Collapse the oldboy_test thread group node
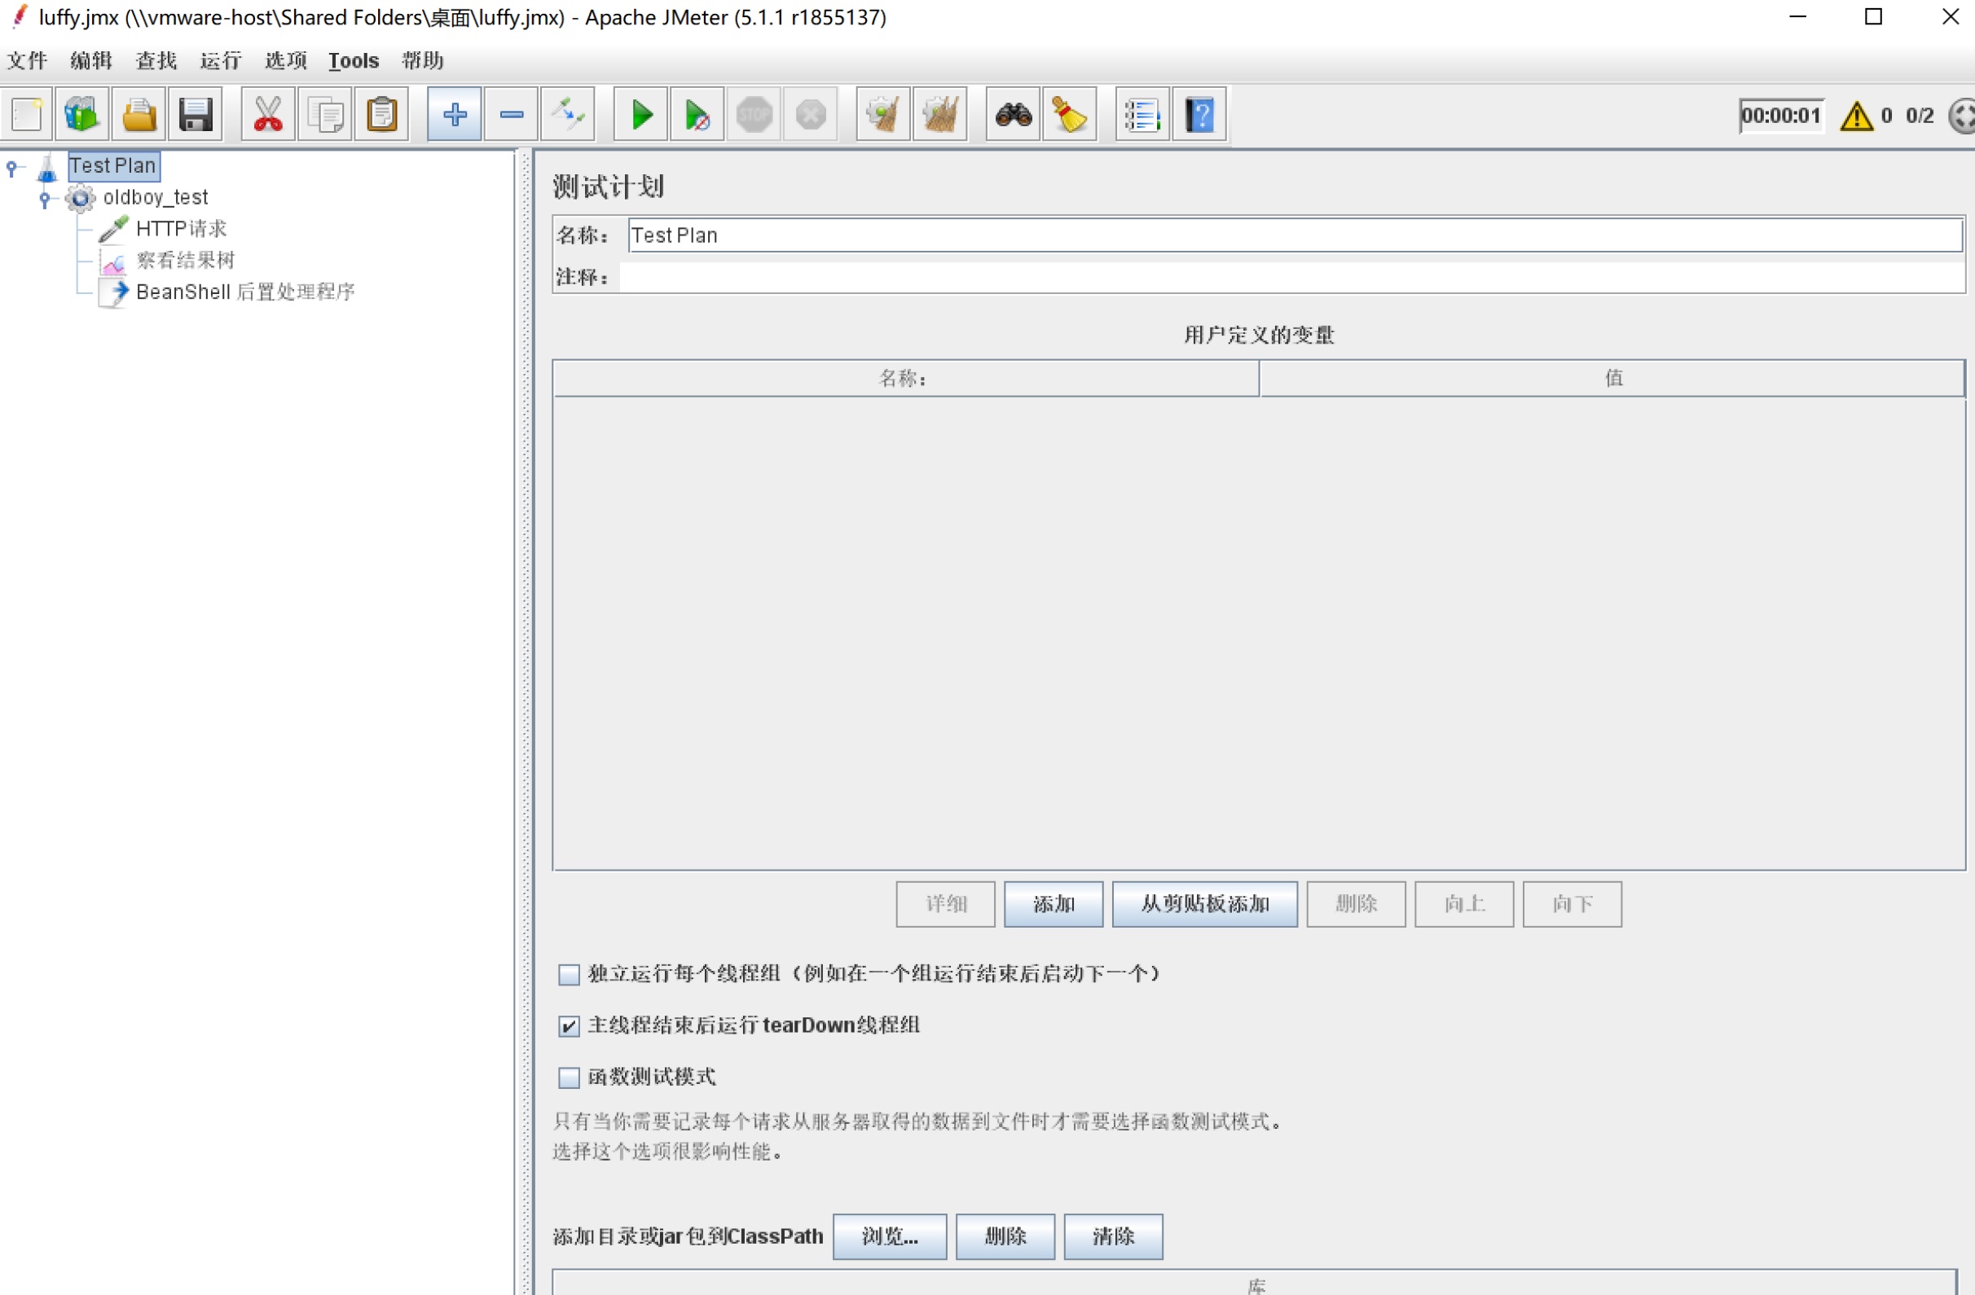Screen dimensions: 1975x1295 click(45, 198)
